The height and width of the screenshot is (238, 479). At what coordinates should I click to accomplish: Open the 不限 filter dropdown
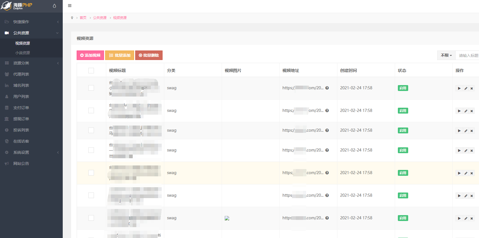(446, 55)
